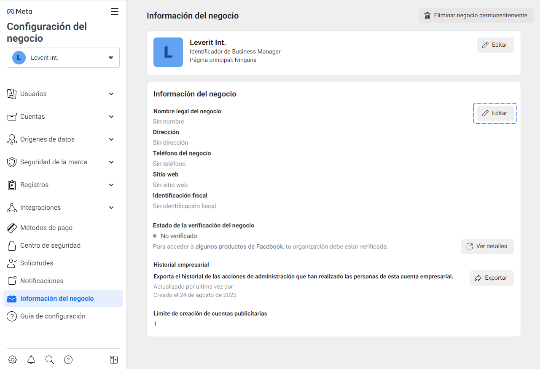
Task: Expand the Registros chevron
Action: tap(111, 185)
